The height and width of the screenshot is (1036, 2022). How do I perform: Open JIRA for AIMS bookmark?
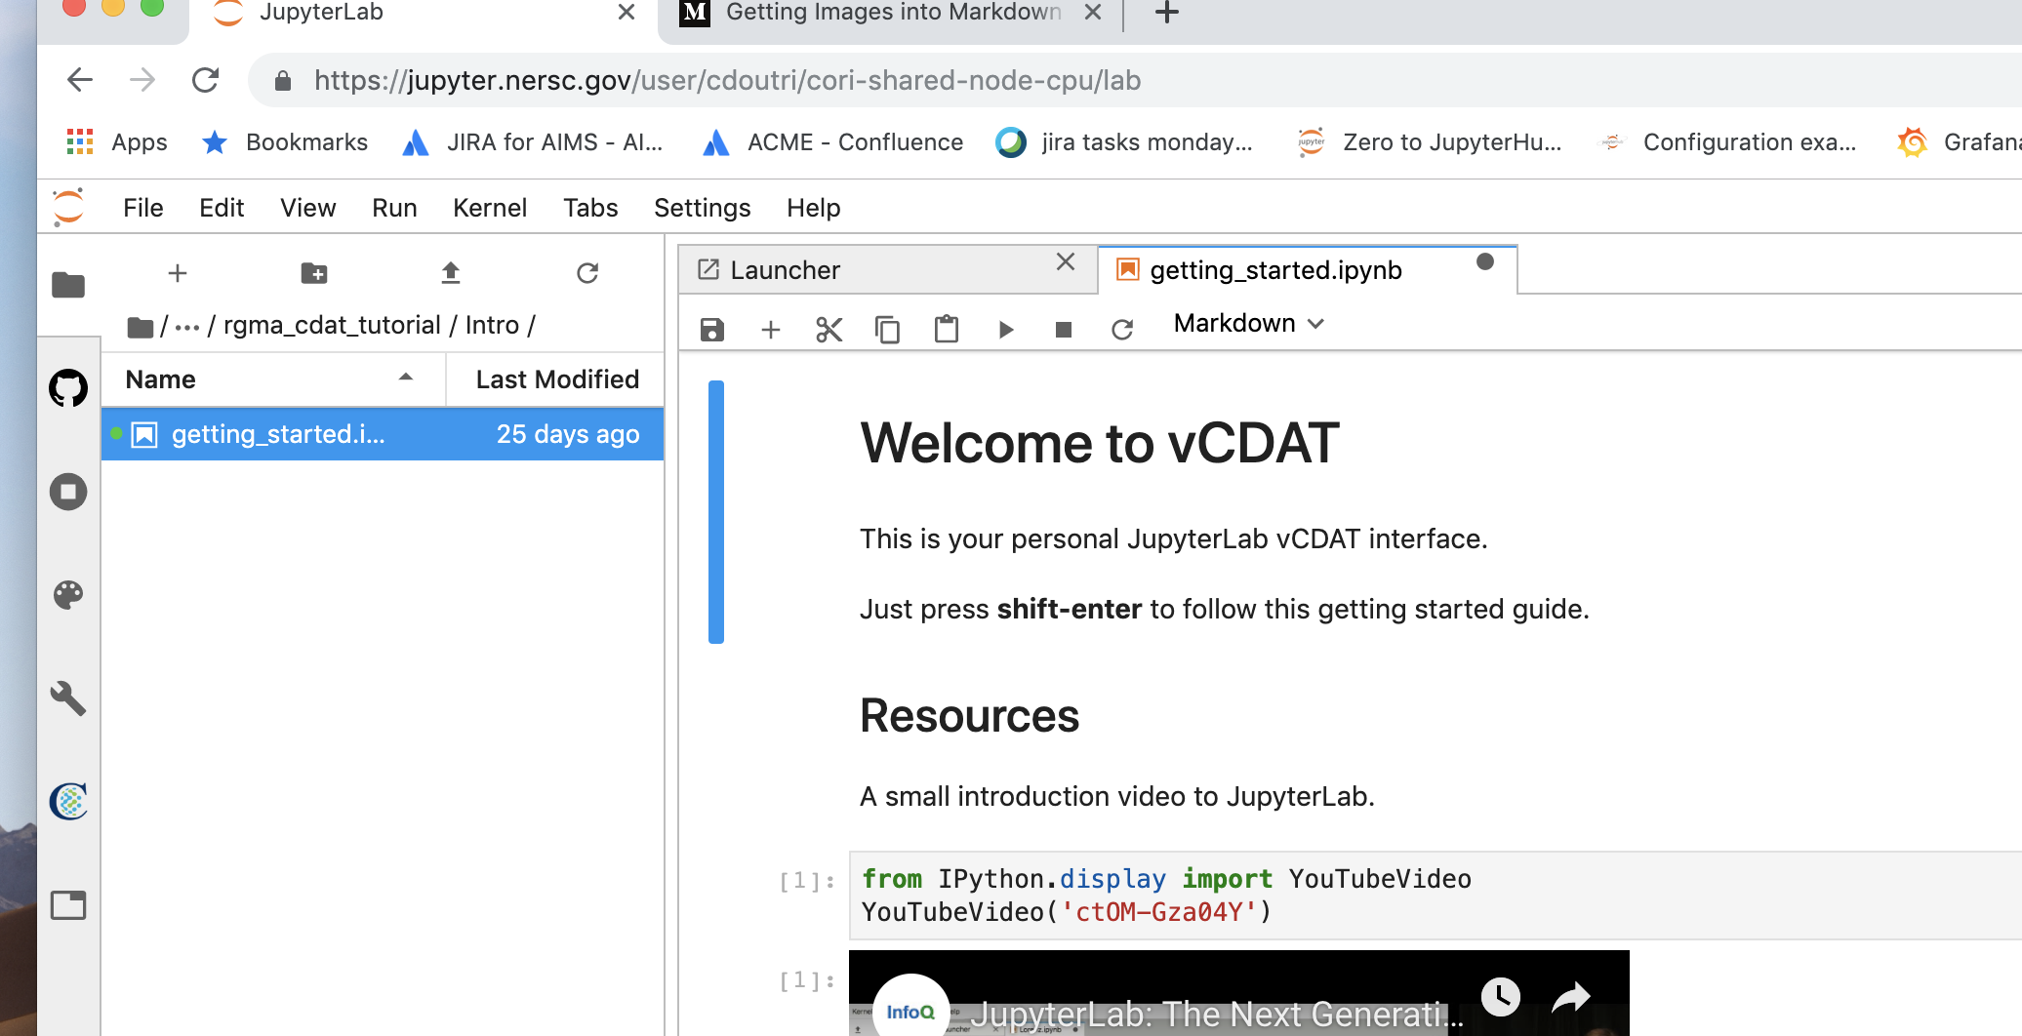(x=533, y=142)
